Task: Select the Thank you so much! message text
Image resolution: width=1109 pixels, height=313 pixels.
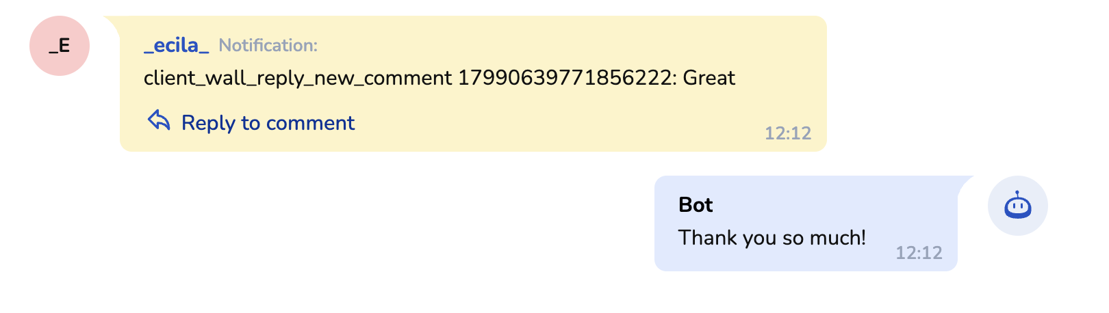Action: [x=772, y=238]
